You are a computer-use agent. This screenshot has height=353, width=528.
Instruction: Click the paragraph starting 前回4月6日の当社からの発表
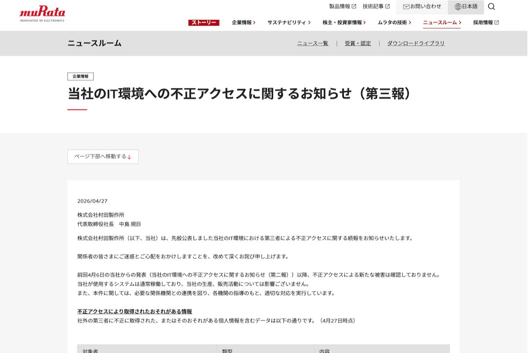(x=259, y=275)
